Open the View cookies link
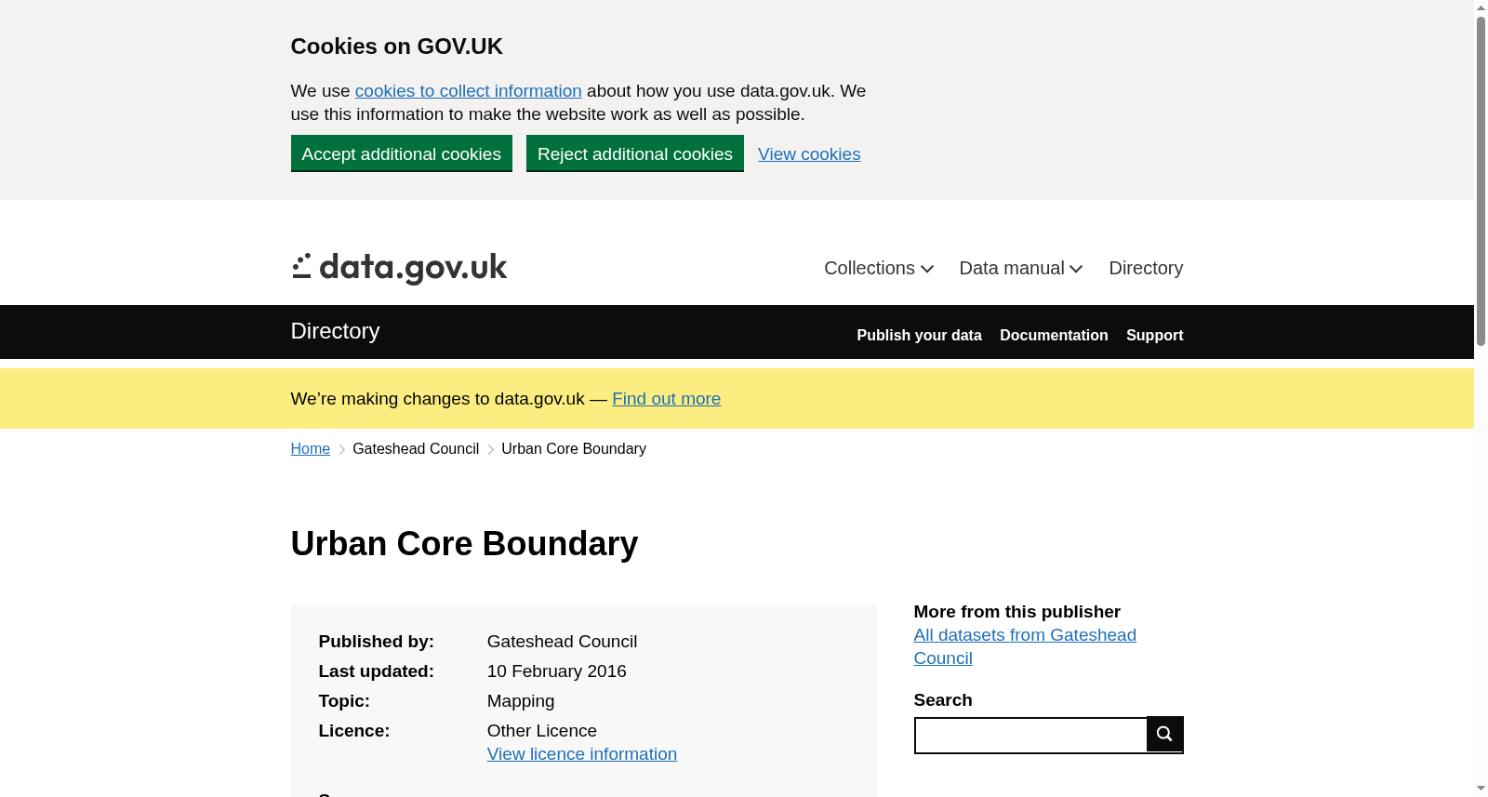 click(x=809, y=154)
